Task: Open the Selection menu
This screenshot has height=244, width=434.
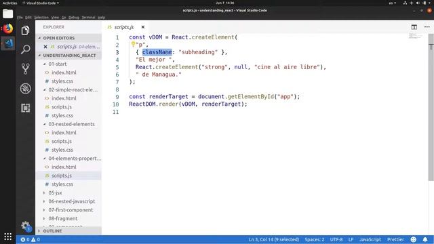Action: (x=41, y=18)
